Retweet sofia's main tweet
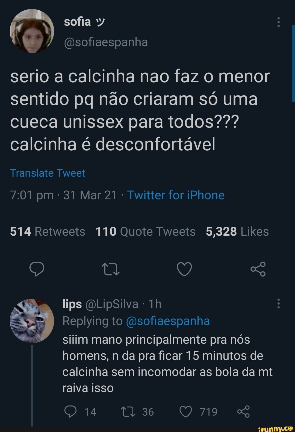 tap(110, 269)
